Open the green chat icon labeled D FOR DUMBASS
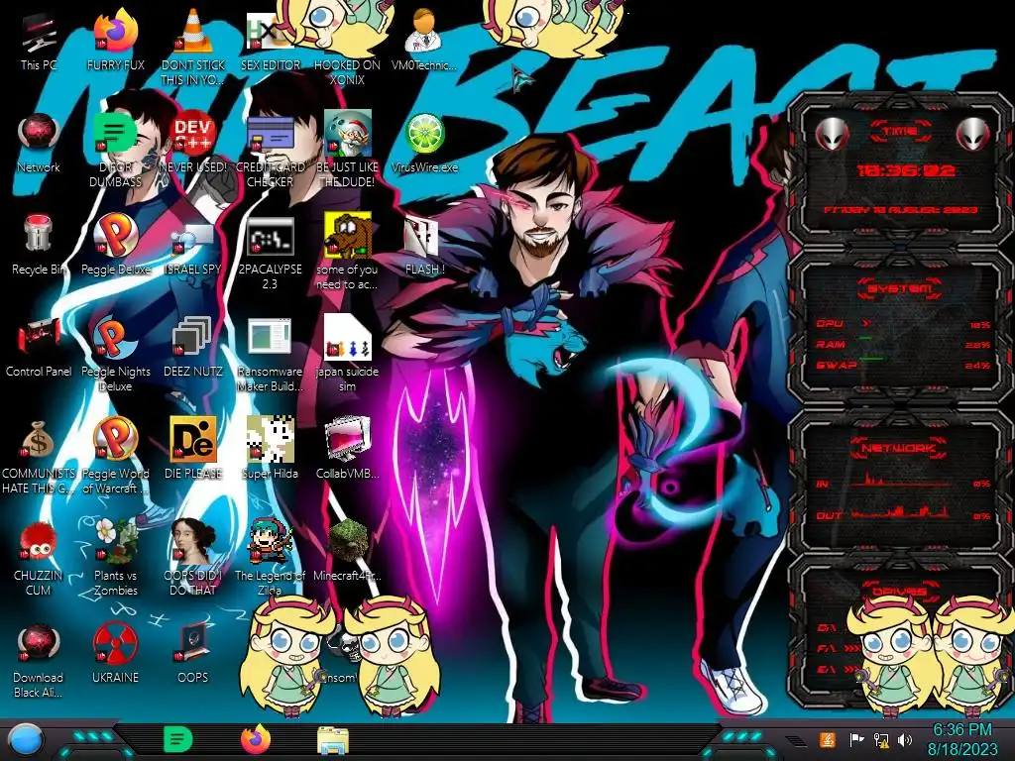The width and height of the screenshot is (1015, 761). click(115, 151)
